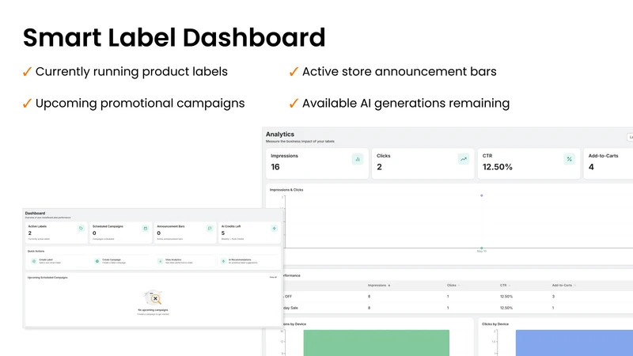Click the 'Measure the business impact' subtitle

pyautogui.click(x=300, y=142)
